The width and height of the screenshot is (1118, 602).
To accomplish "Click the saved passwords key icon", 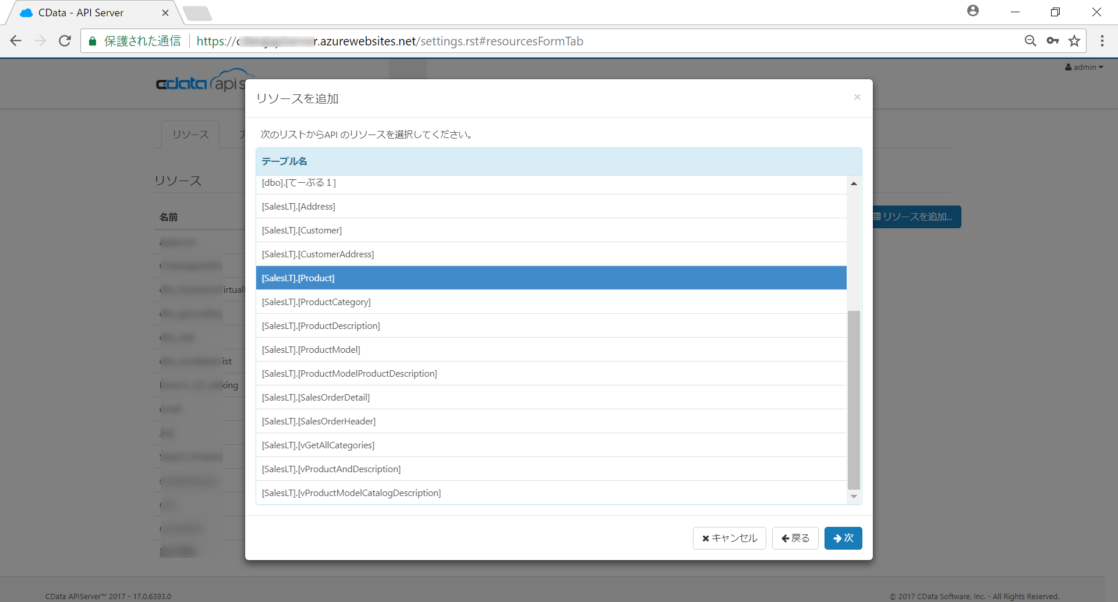I will pos(1053,41).
